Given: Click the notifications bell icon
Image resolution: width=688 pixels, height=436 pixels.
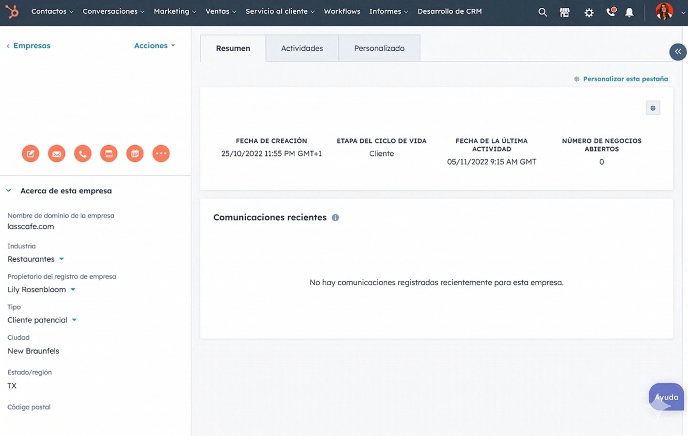Looking at the screenshot, I should click(629, 12).
